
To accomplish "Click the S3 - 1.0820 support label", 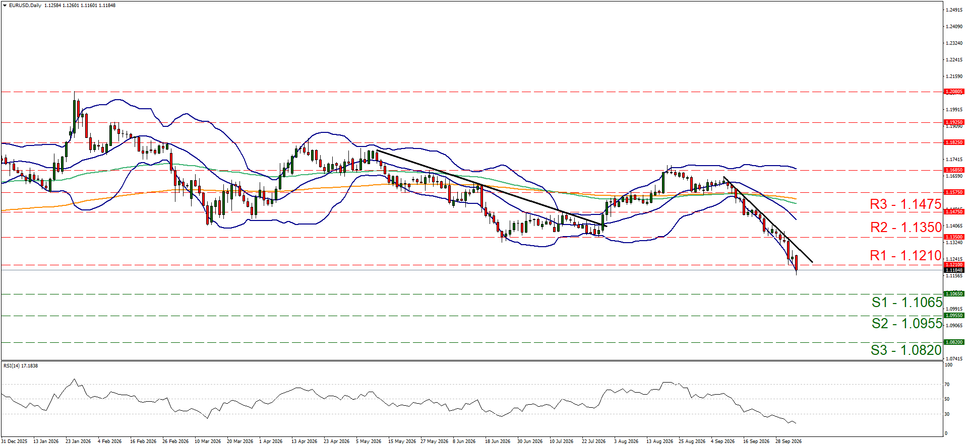I will pos(907,350).
